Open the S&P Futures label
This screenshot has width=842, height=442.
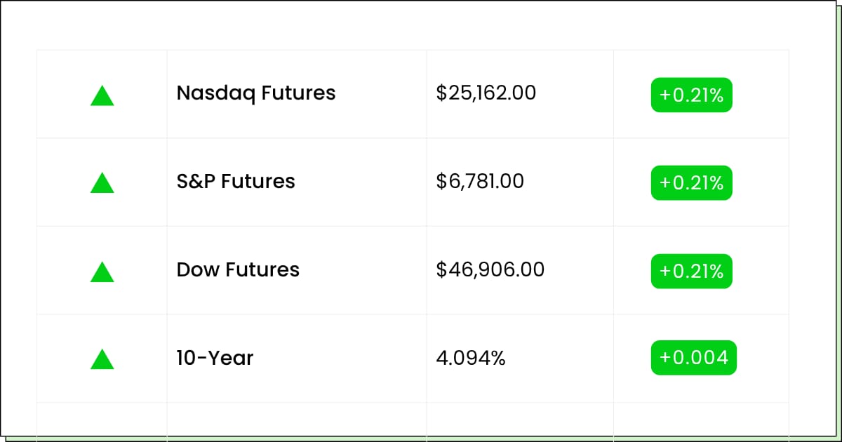[236, 181]
